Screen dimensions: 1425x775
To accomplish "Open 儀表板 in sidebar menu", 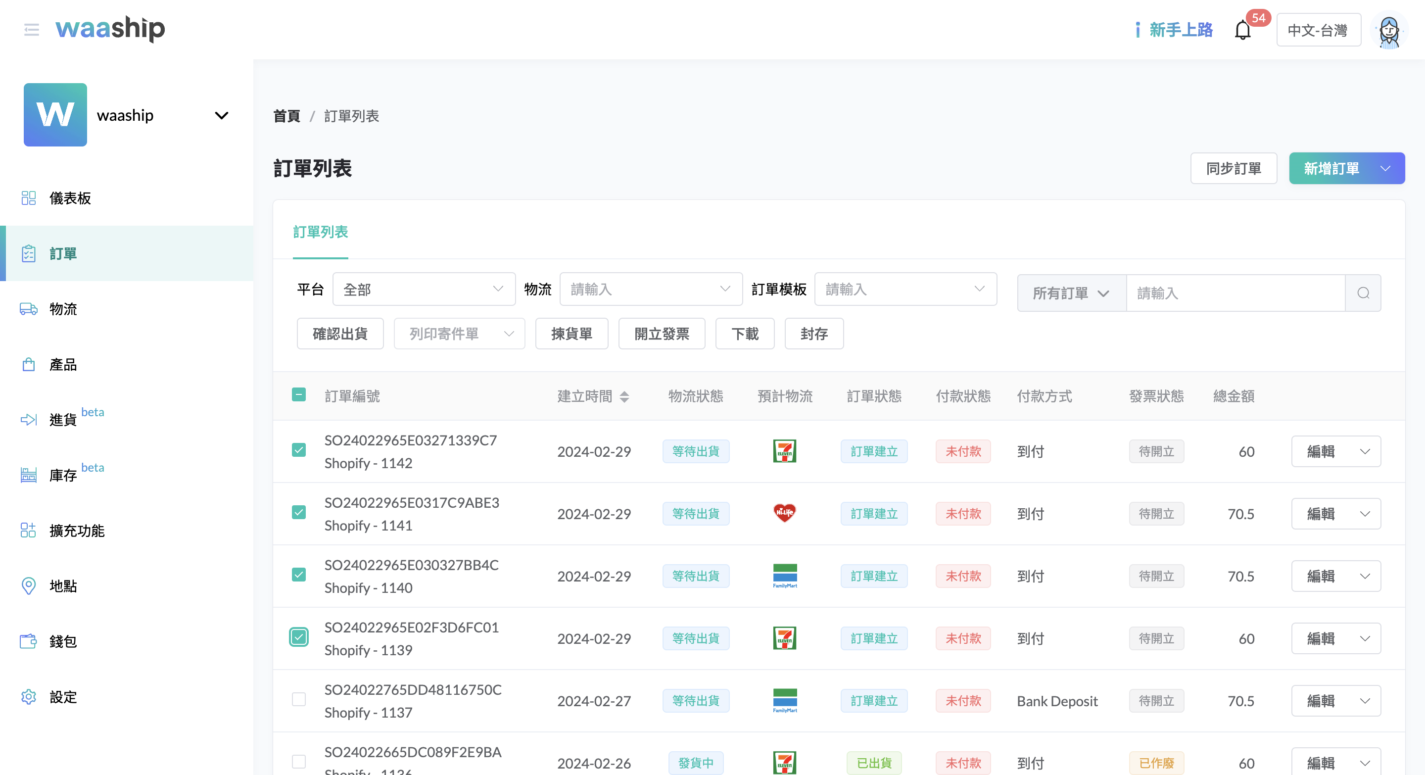I will point(70,198).
